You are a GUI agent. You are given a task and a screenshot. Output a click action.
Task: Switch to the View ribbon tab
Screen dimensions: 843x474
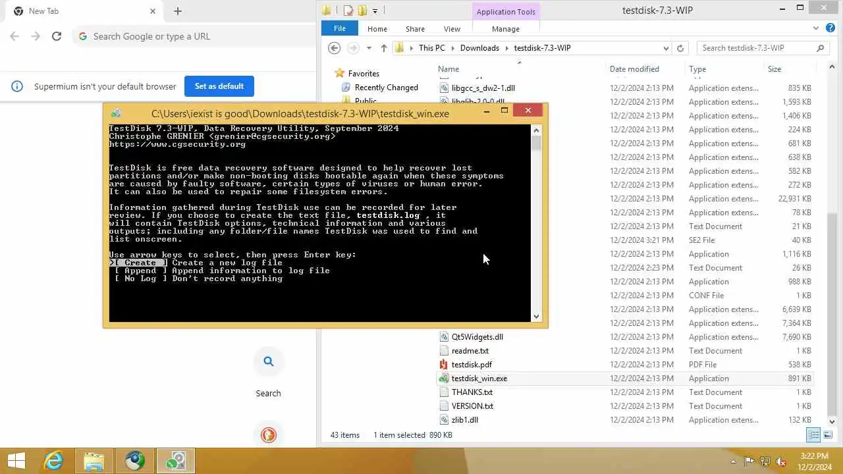(x=452, y=29)
